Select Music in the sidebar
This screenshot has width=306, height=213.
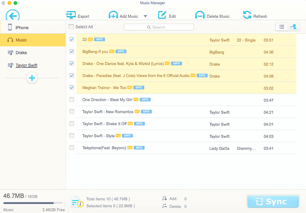33,40
